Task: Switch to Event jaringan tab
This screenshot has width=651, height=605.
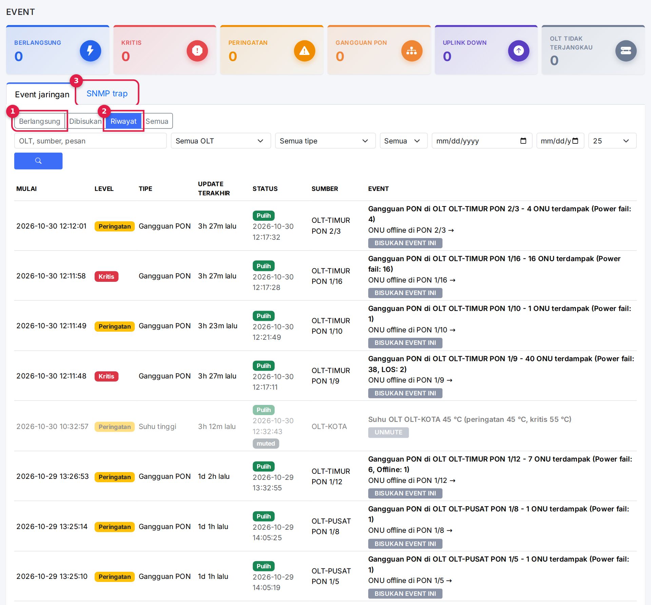Action: [x=42, y=94]
